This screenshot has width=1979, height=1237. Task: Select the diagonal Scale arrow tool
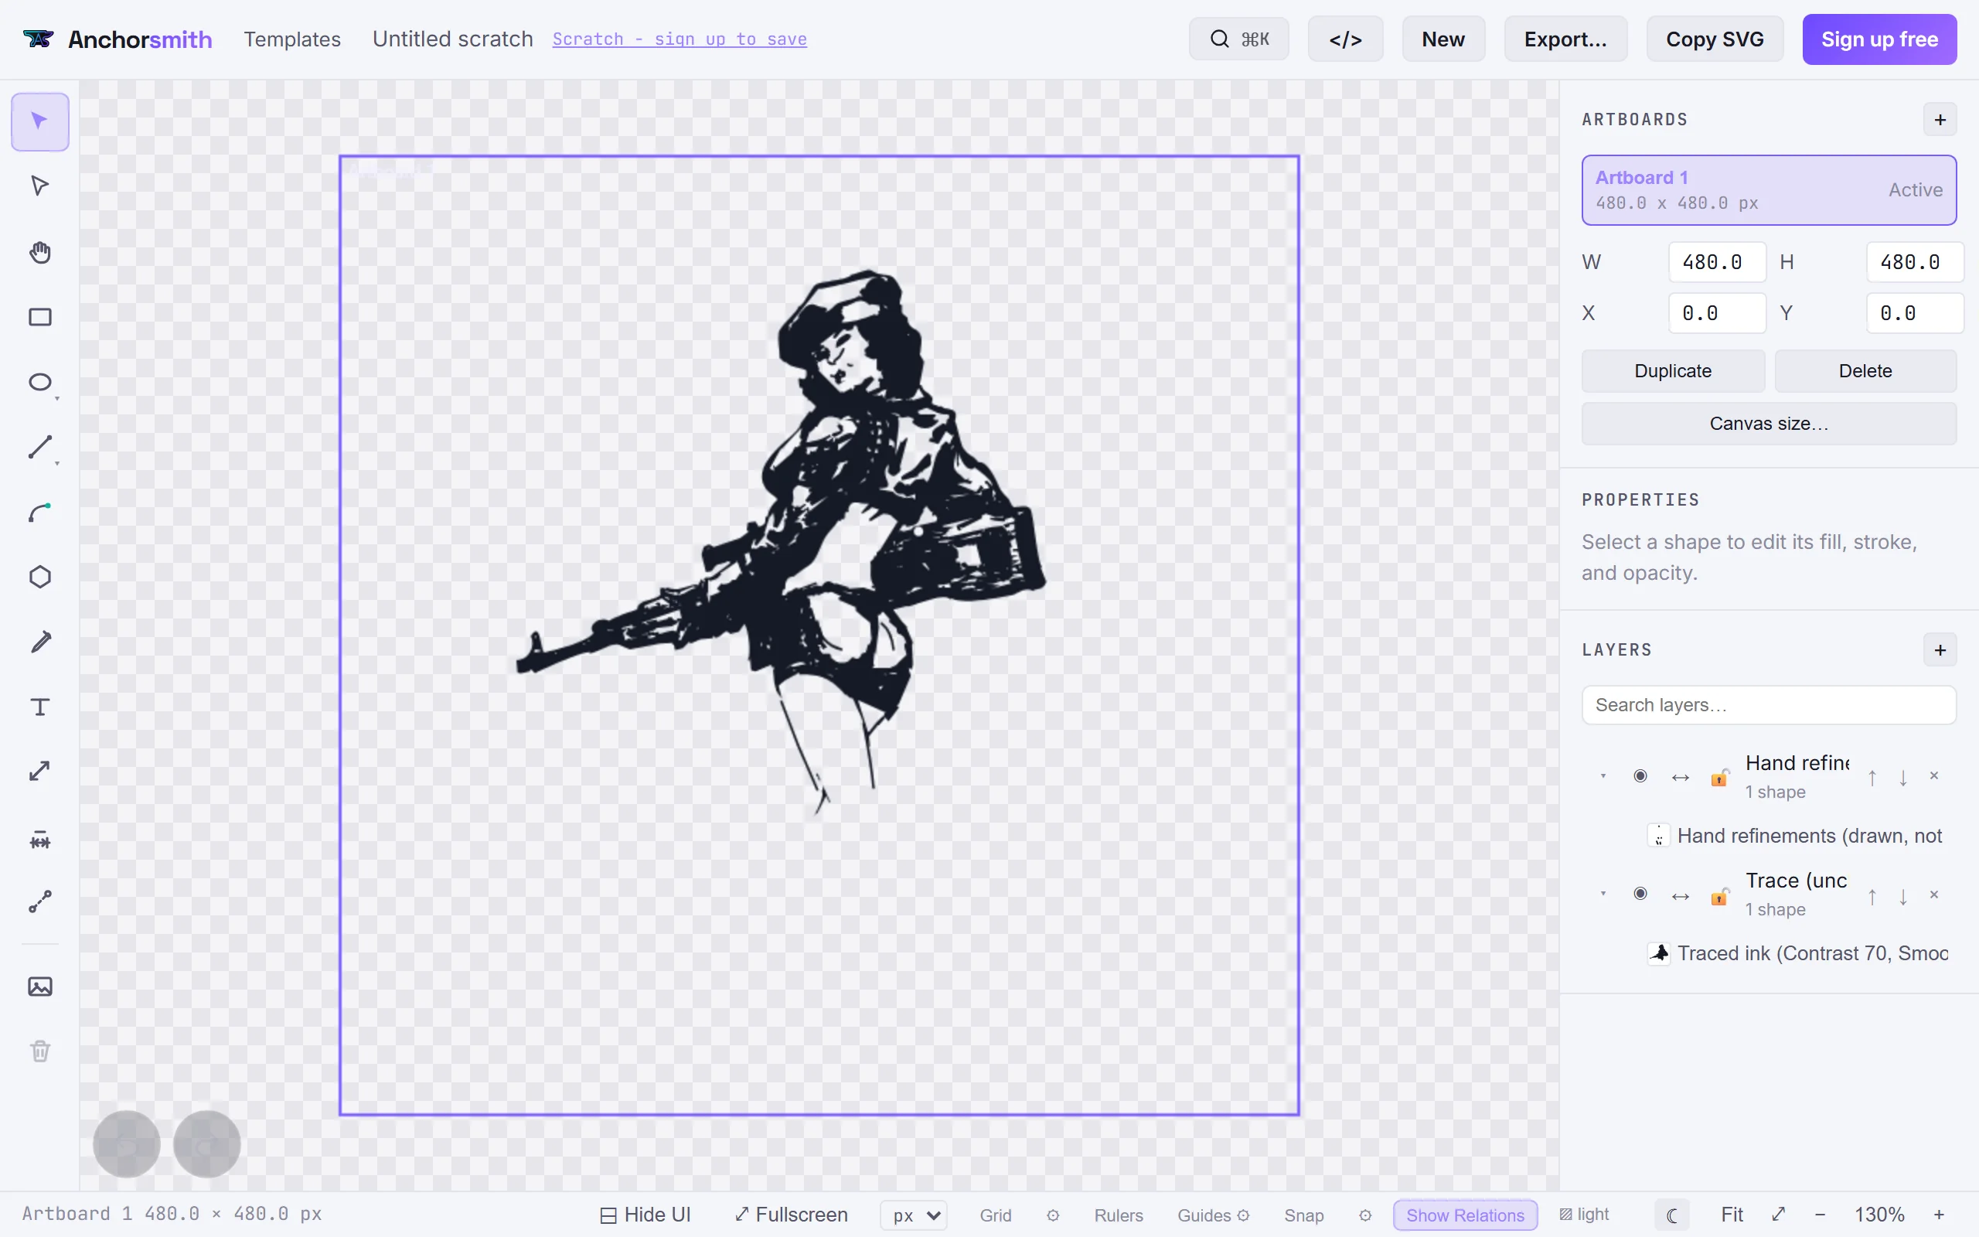coord(39,772)
